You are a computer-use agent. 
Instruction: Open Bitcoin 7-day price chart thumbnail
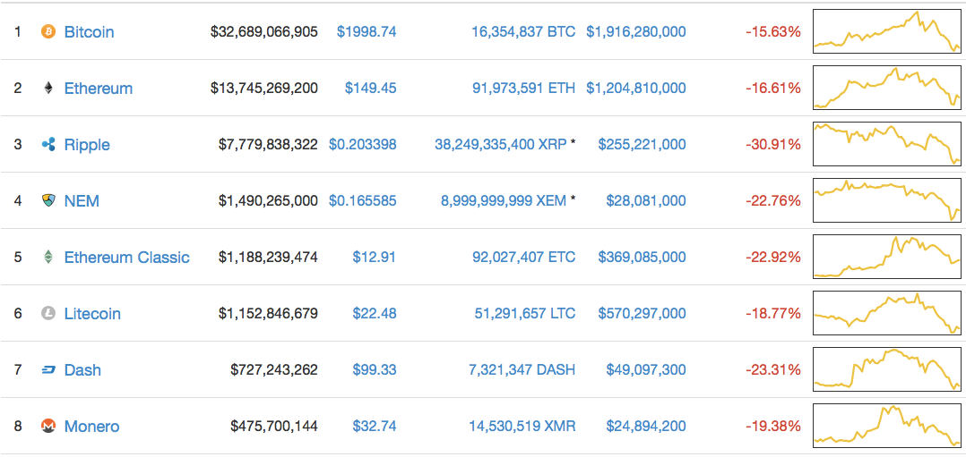click(886, 31)
